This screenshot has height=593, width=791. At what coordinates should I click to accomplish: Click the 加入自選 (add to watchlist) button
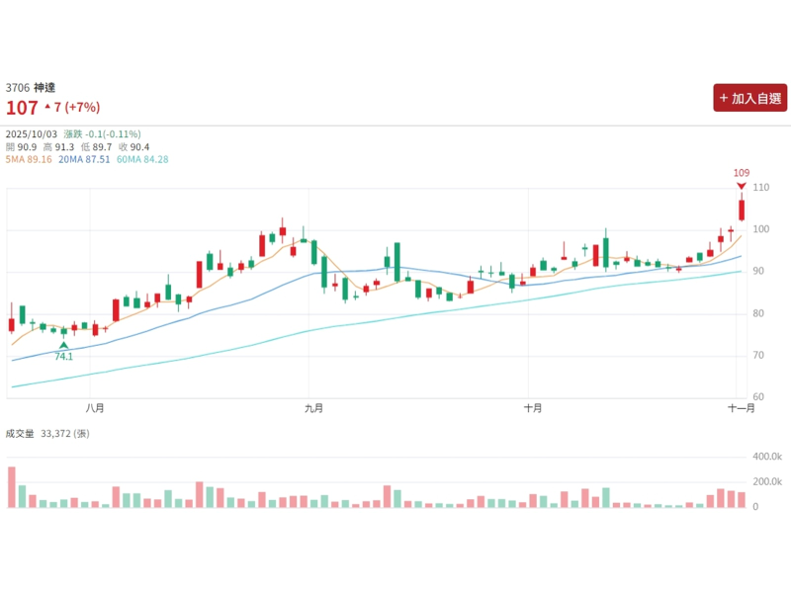click(x=750, y=98)
